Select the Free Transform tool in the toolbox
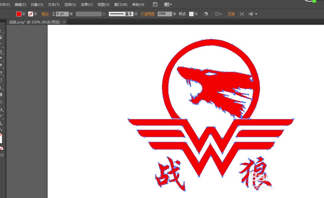The height and width of the screenshot is (198, 324). [x=1, y=80]
